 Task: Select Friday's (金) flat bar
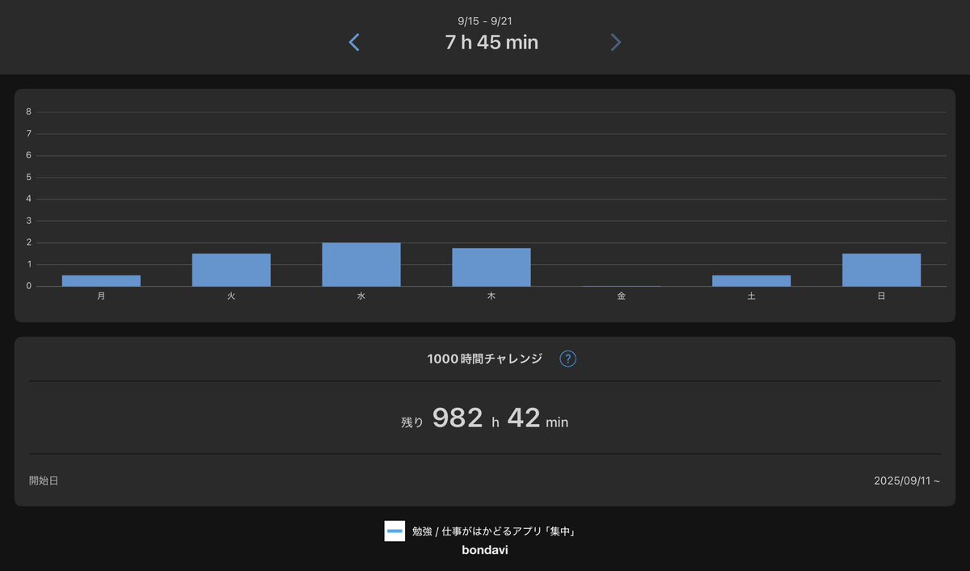[x=621, y=286]
